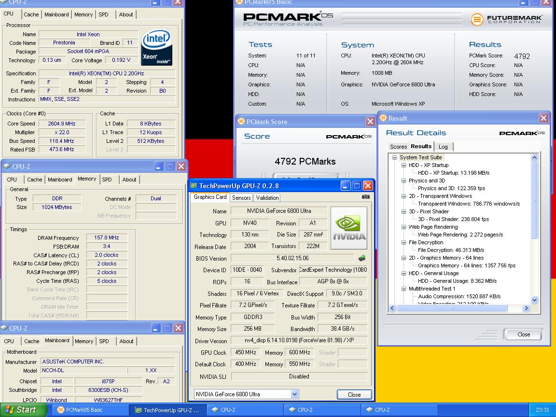Collapse the Multithreaded Test 1 node

coord(403,289)
